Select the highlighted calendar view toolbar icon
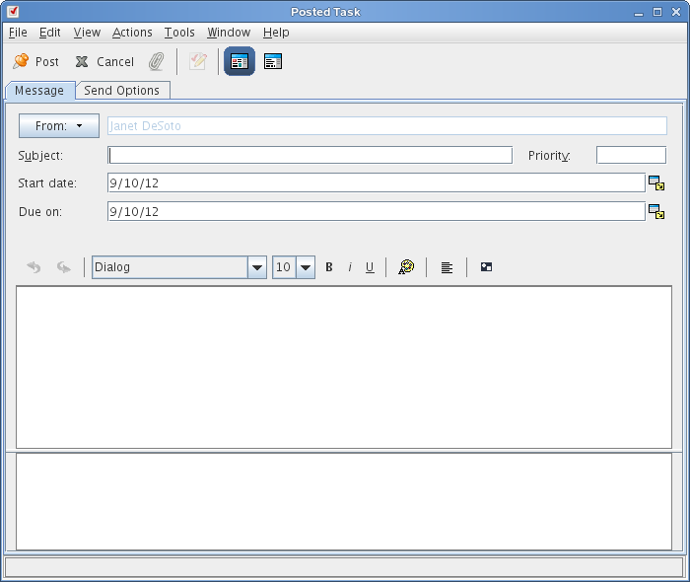 [x=240, y=61]
